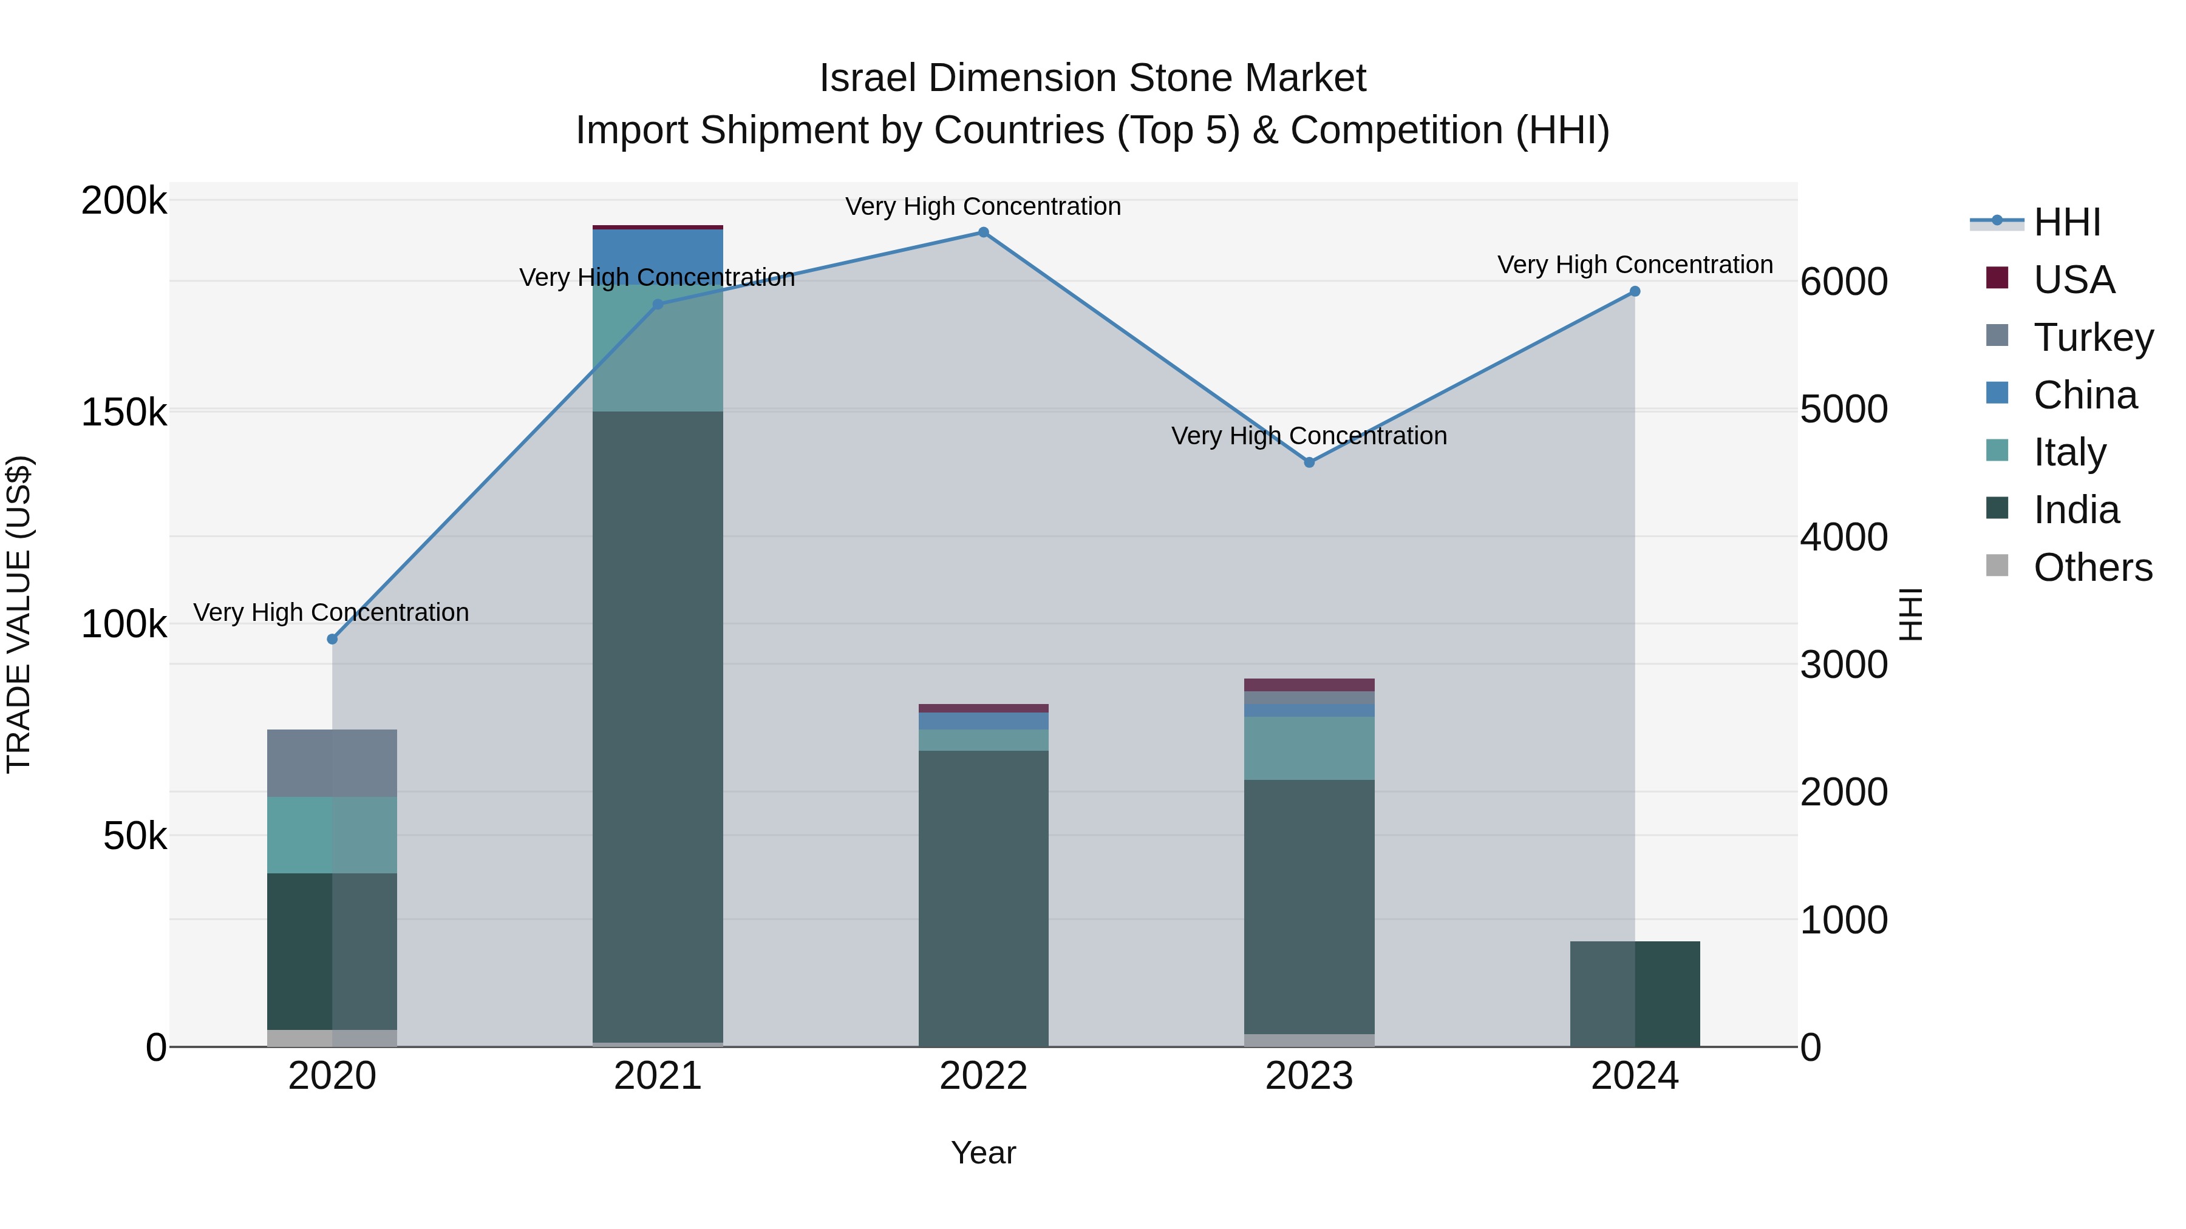
Task: Click the 2021 HHI line marker
Action: click(658, 305)
